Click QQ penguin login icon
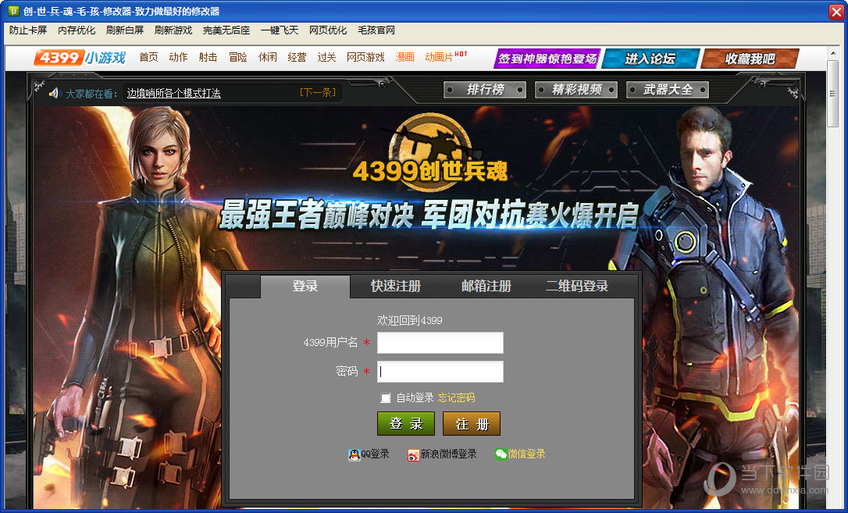Screen dimensions: 848x513 (355, 454)
